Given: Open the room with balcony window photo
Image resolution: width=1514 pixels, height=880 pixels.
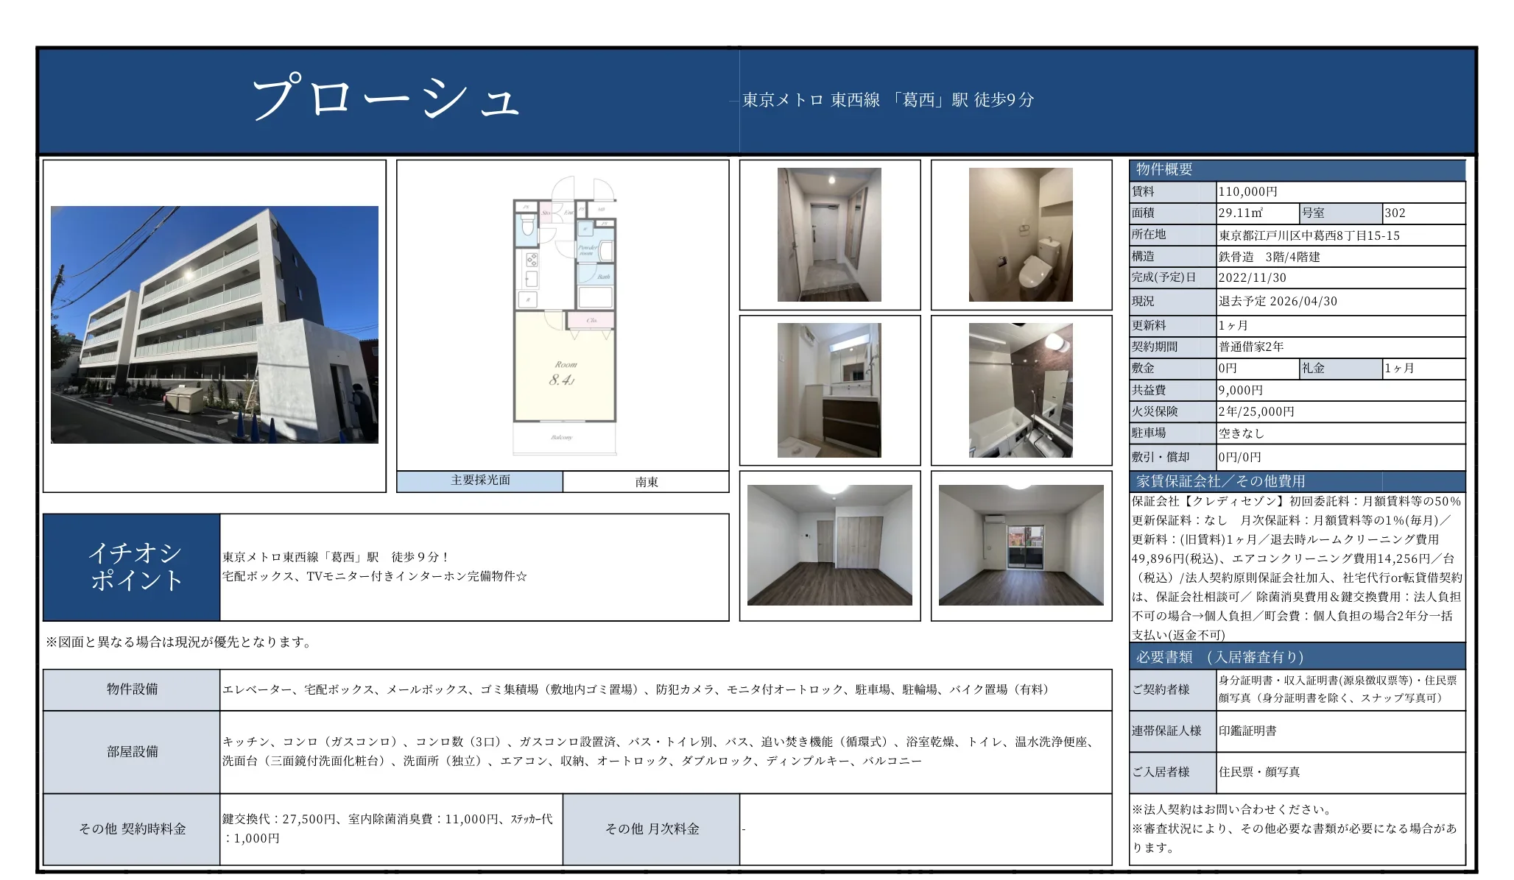Looking at the screenshot, I should coord(1021,545).
